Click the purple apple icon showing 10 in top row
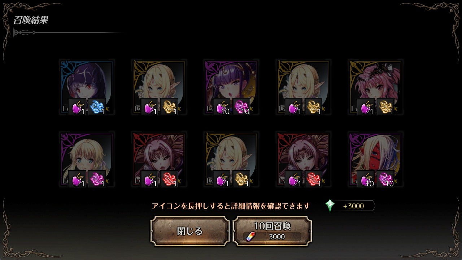Image resolution: width=462 pixels, height=260 pixels. click(222, 107)
